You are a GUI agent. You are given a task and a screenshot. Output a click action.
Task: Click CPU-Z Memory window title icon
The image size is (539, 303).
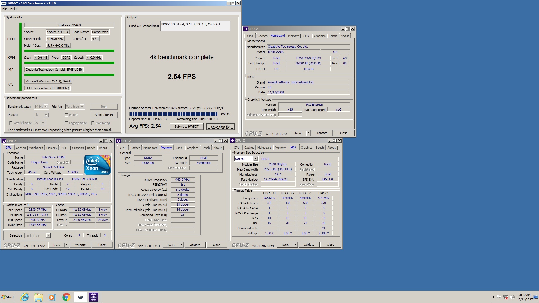coord(118,141)
